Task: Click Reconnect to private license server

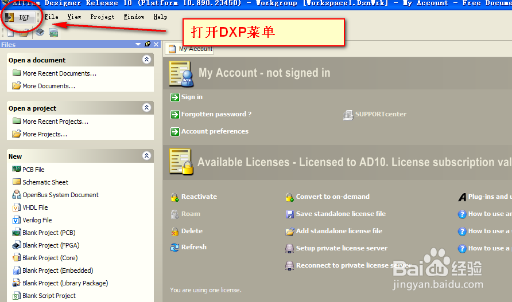Action: [354, 265]
